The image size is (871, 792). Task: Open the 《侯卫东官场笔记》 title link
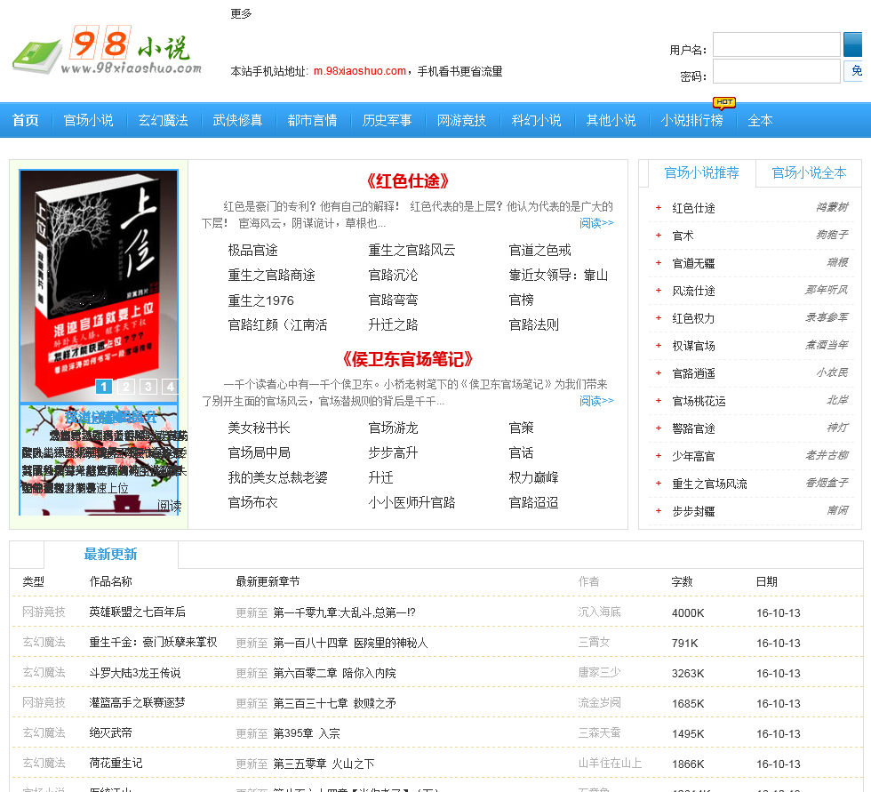407,359
